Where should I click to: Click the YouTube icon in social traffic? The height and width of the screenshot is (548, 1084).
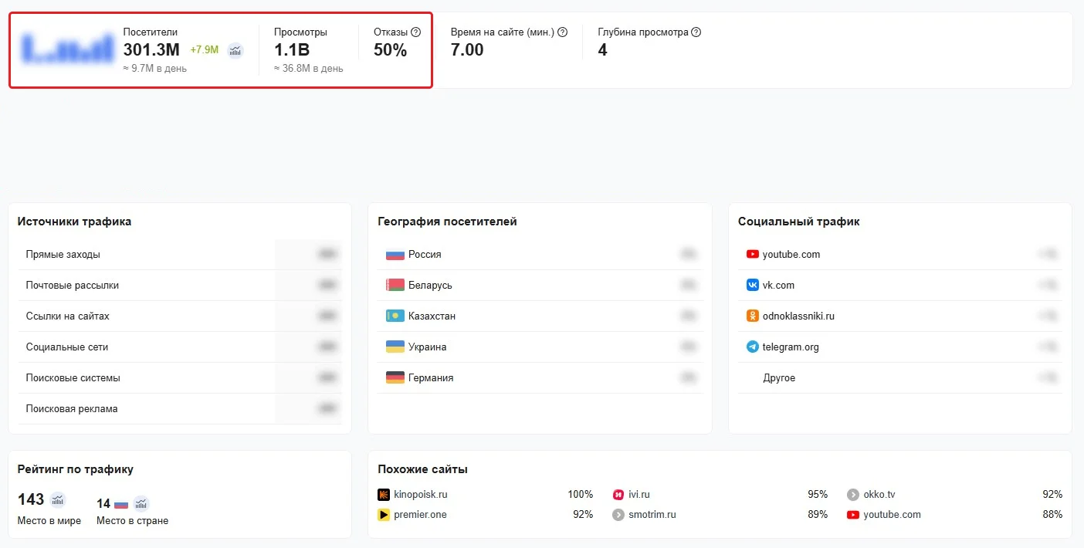coord(753,255)
